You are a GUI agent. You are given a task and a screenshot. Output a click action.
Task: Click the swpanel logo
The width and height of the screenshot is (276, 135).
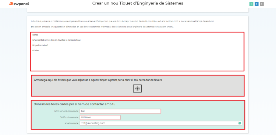(19, 4)
